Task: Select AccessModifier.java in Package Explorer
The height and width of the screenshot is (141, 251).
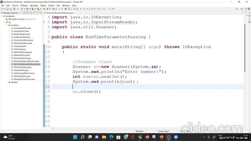Action: tap(22, 28)
